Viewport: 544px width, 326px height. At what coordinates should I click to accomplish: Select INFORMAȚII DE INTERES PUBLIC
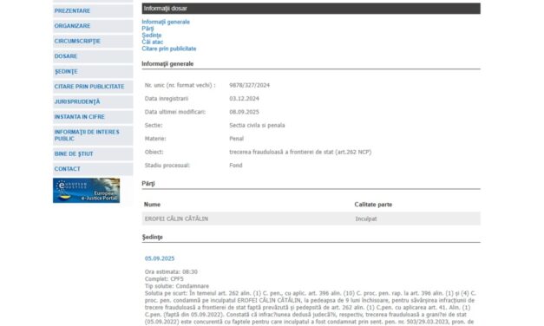[93, 135]
